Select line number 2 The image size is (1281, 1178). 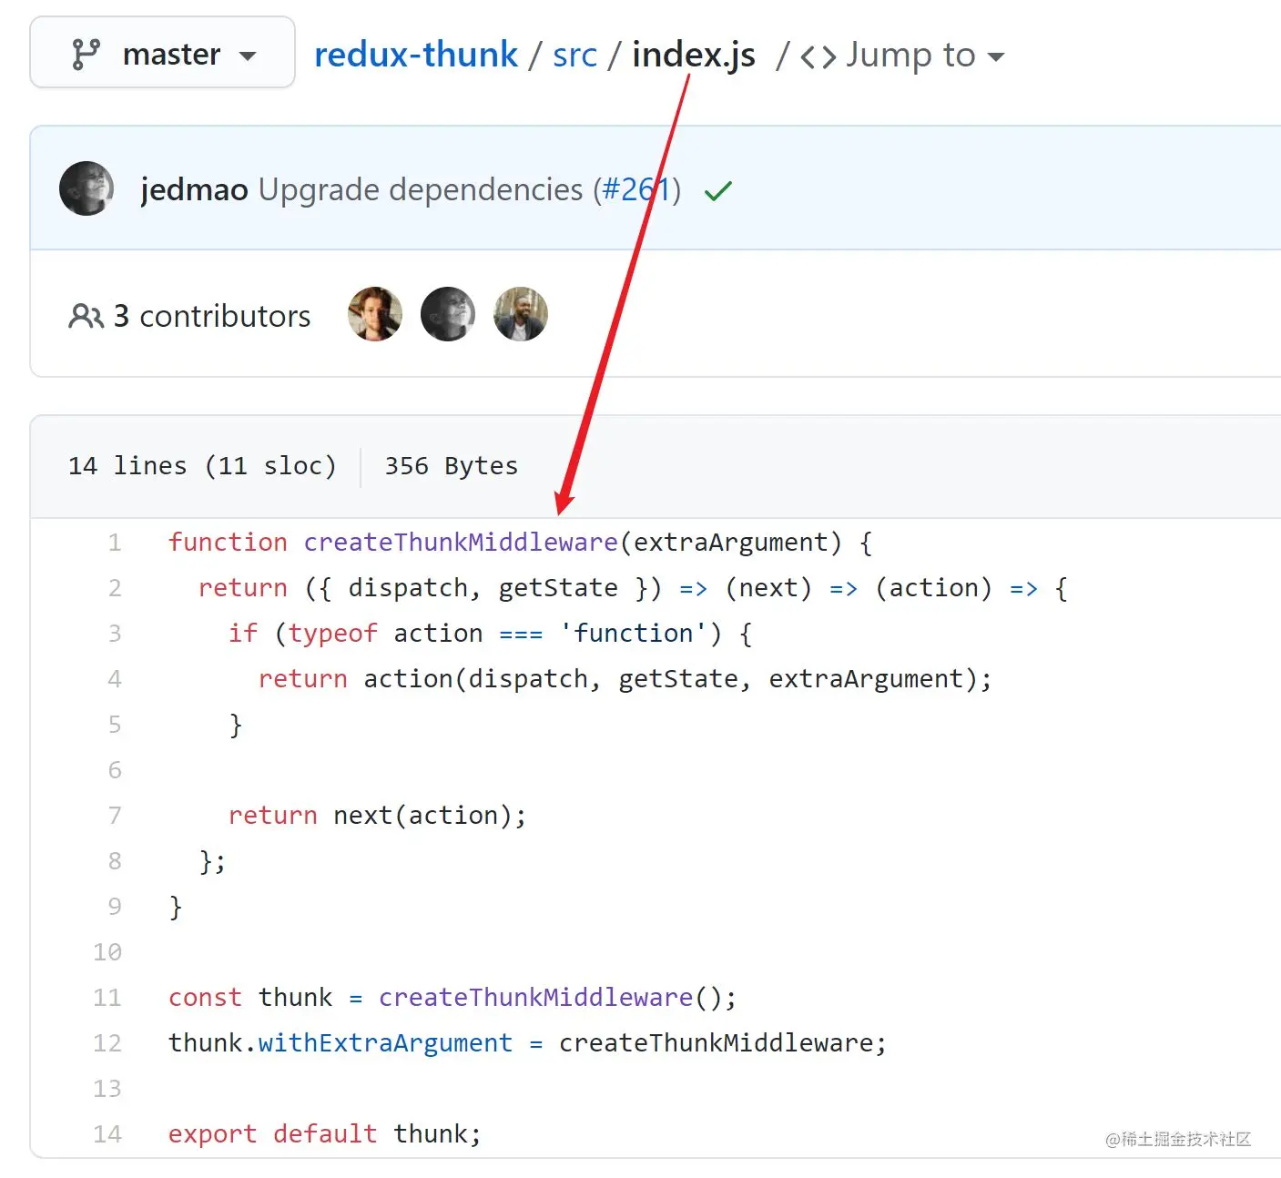click(115, 588)
